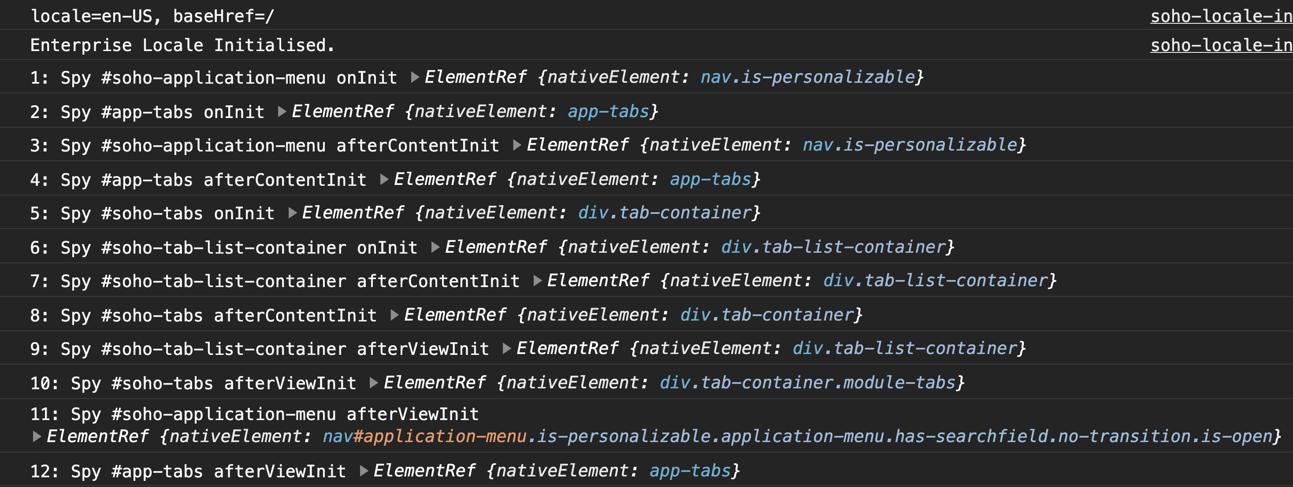The width and height of the screenshot is (1293, 487).
Task: Select the nav.is-personalizable element reference text
Action: pos(809,77)
